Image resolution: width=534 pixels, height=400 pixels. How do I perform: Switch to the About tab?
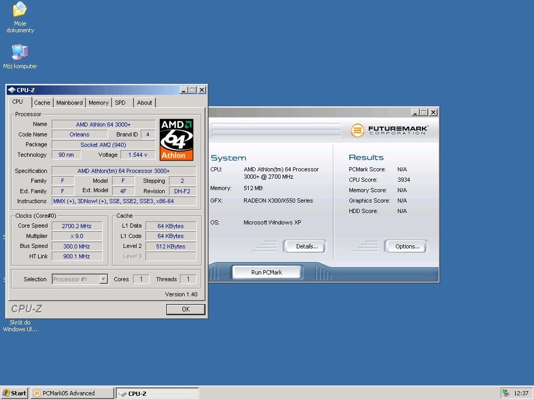pos(144,103)
